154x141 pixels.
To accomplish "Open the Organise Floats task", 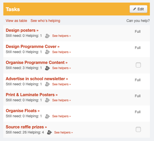I will [x=23, y=111].
